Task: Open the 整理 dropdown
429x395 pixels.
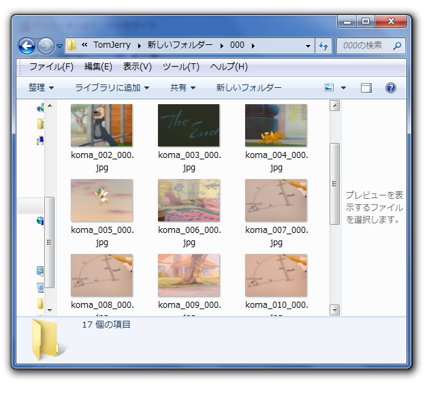Action: click(x=41, y=88)
